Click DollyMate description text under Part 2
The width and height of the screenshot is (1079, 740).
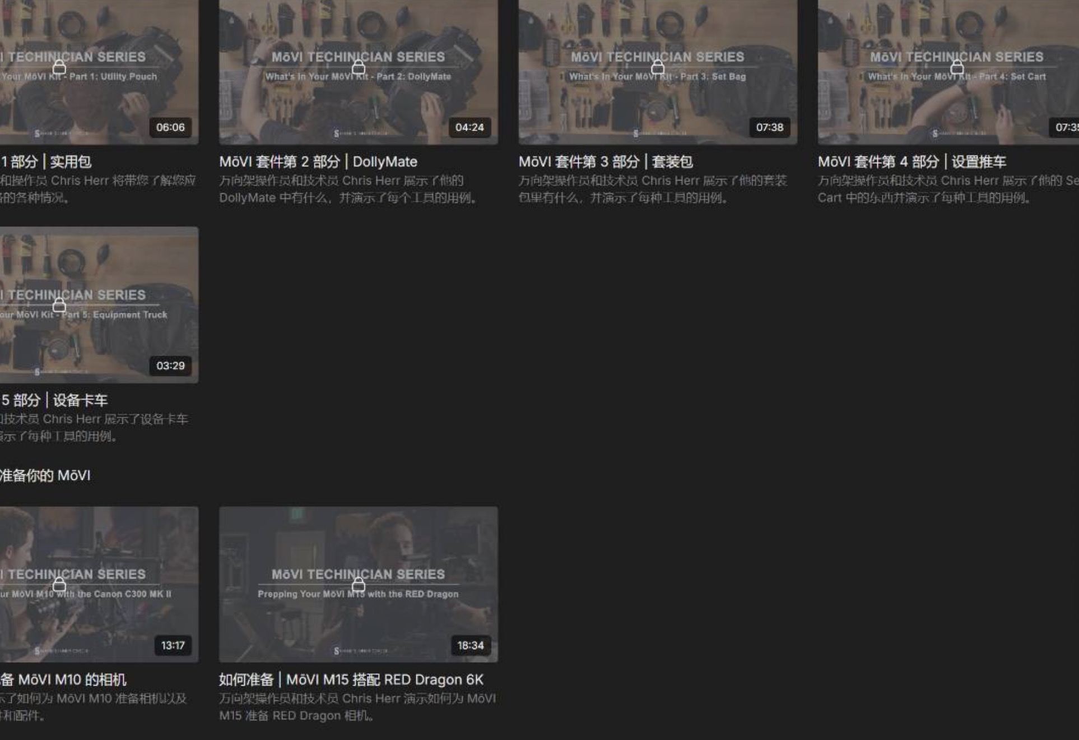348,189
